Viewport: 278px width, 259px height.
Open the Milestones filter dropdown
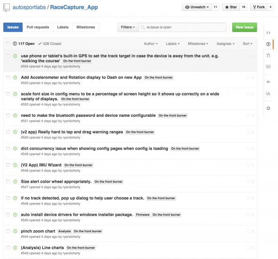click(198, 44)
